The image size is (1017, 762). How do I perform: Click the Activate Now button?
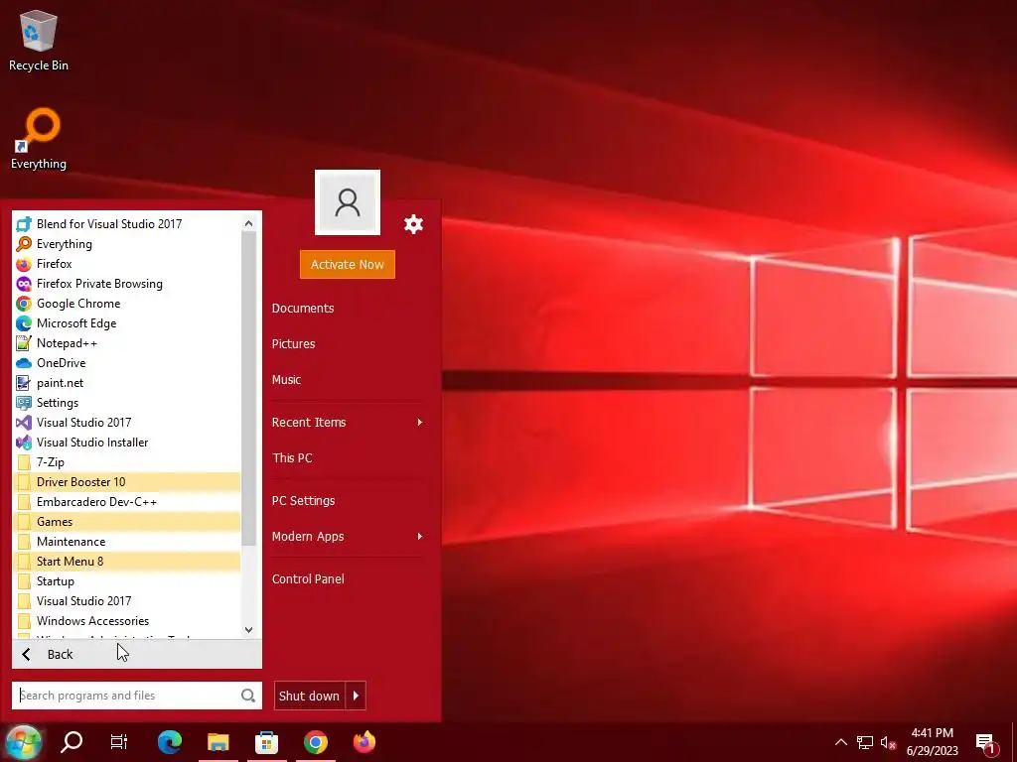[x=348, y=264]
